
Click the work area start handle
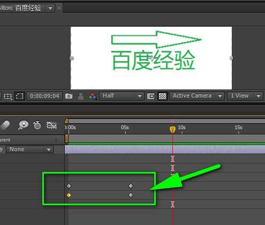point(66,139)
